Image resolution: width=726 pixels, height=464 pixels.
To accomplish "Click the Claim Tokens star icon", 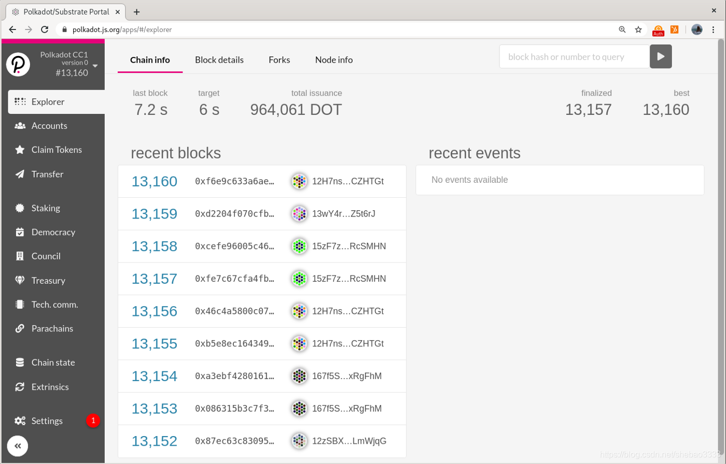I will pyautogui.click(x=20, y=150).
